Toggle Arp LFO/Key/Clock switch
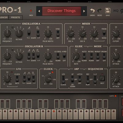 [63, 80]
